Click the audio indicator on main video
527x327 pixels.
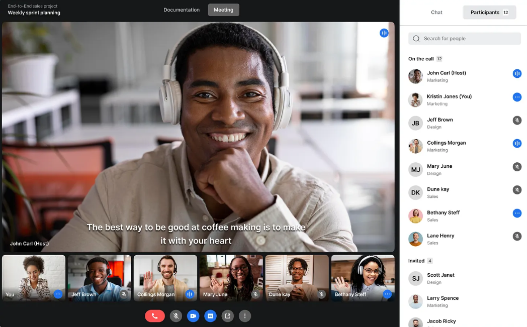pyautogui.click(x=384, y=33)
